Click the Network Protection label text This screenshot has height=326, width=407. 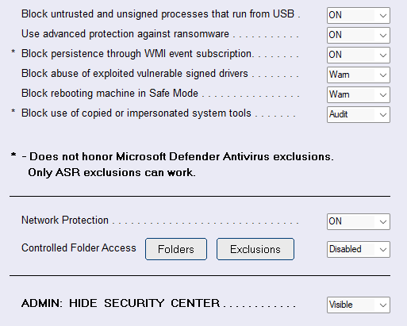(65, 220)
